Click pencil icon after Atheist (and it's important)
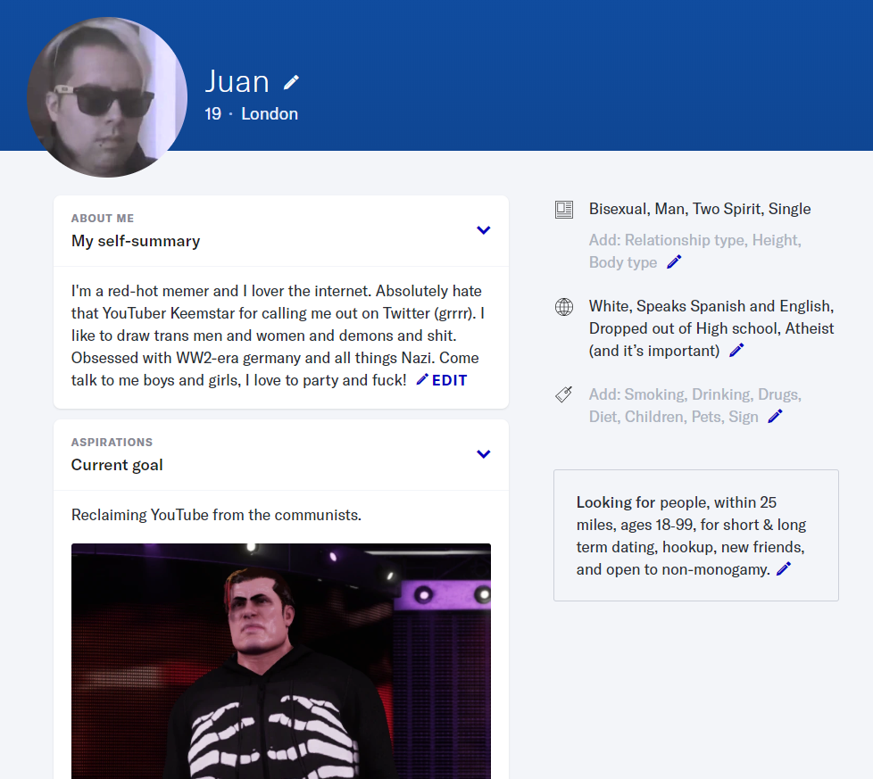Viewport: 873px width, 779px height. point(736,351)
